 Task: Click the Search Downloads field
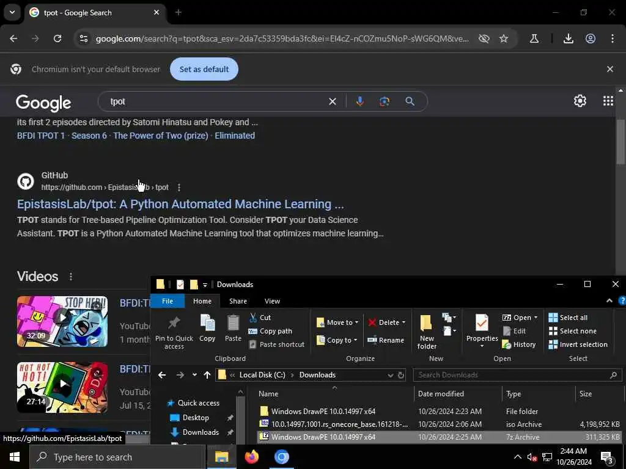[x=517, y=375]
